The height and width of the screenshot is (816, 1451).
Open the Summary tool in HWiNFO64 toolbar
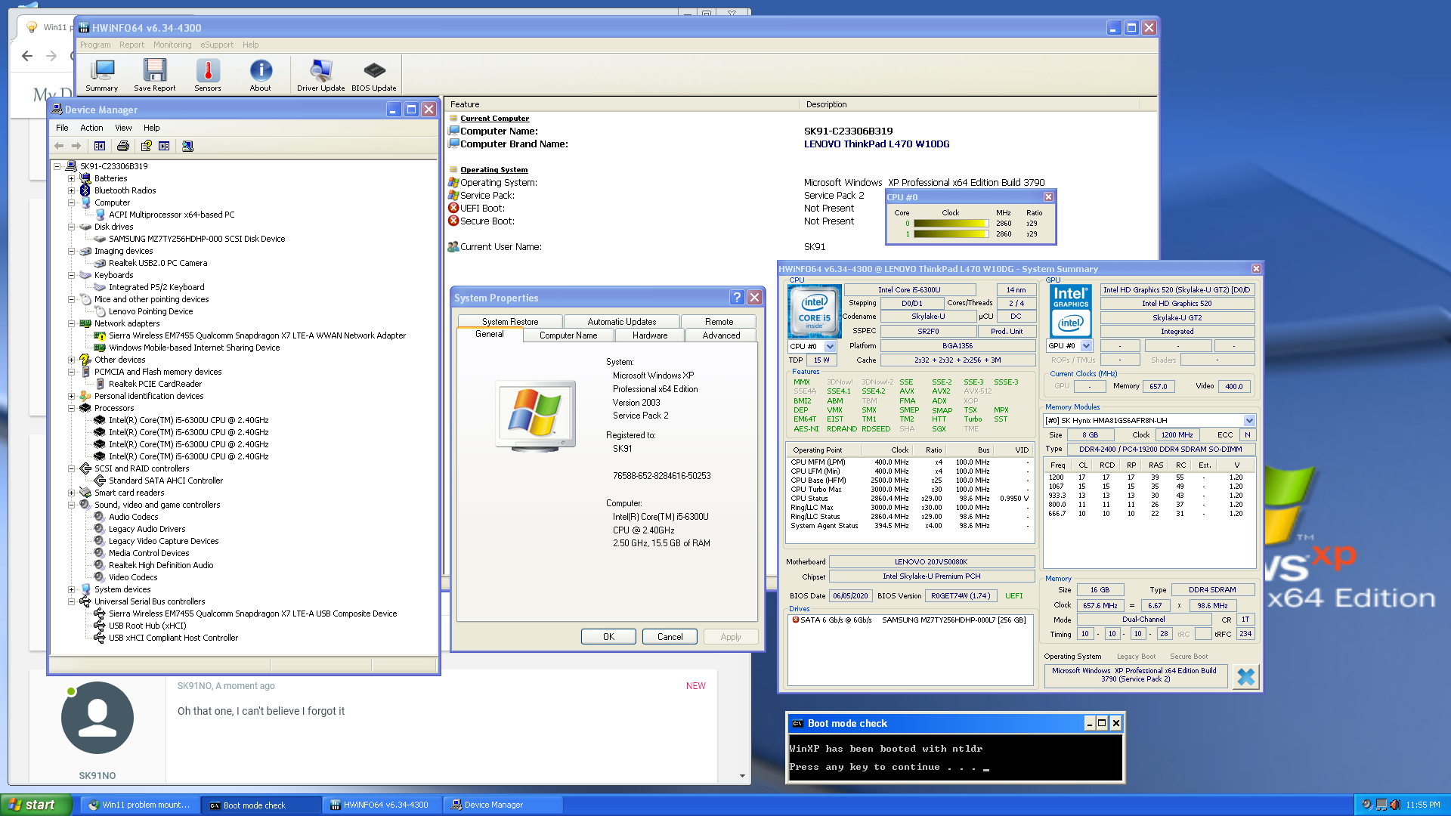[102, 76]
